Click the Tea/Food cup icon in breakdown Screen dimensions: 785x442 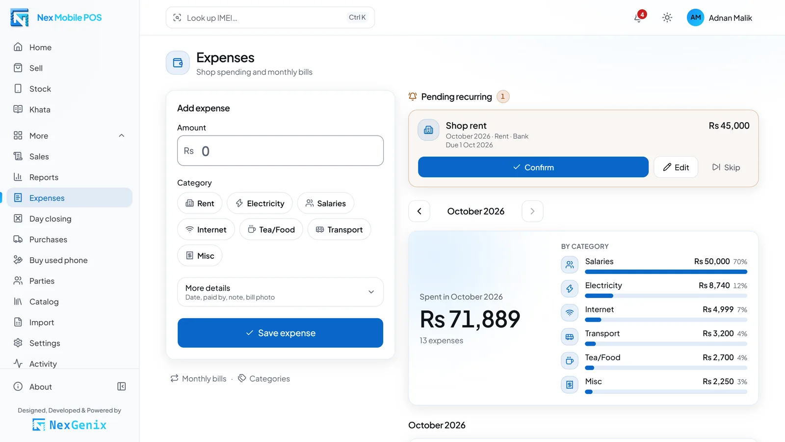(x=570, y=361)
